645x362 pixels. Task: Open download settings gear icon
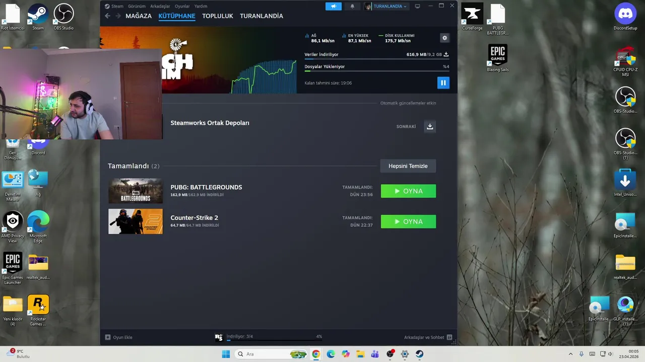(x=444, y=38)
